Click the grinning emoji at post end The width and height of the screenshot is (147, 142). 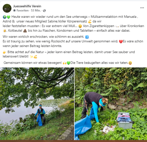[x=130, y=63]
